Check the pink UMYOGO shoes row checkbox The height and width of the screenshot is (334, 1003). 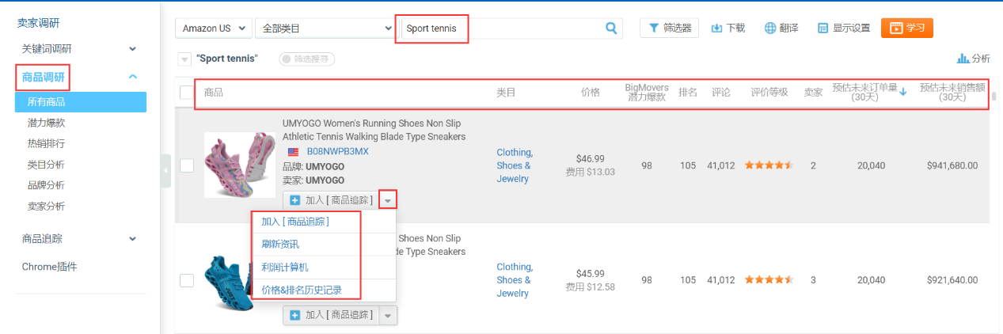pyautogui.click(x=187, y=165)
